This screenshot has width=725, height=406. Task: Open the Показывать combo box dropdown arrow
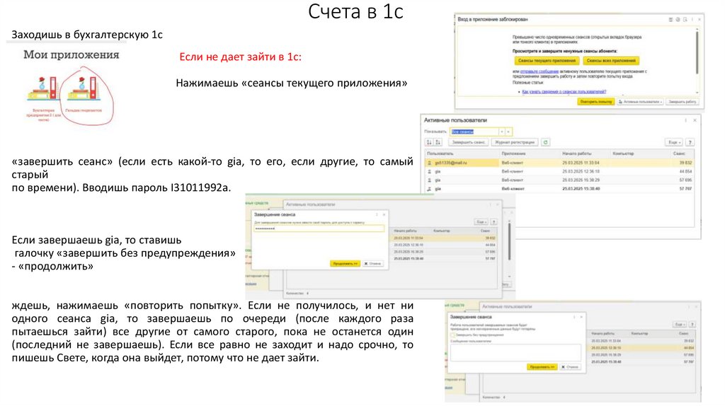pyautogui.click(x=502, y=132)
